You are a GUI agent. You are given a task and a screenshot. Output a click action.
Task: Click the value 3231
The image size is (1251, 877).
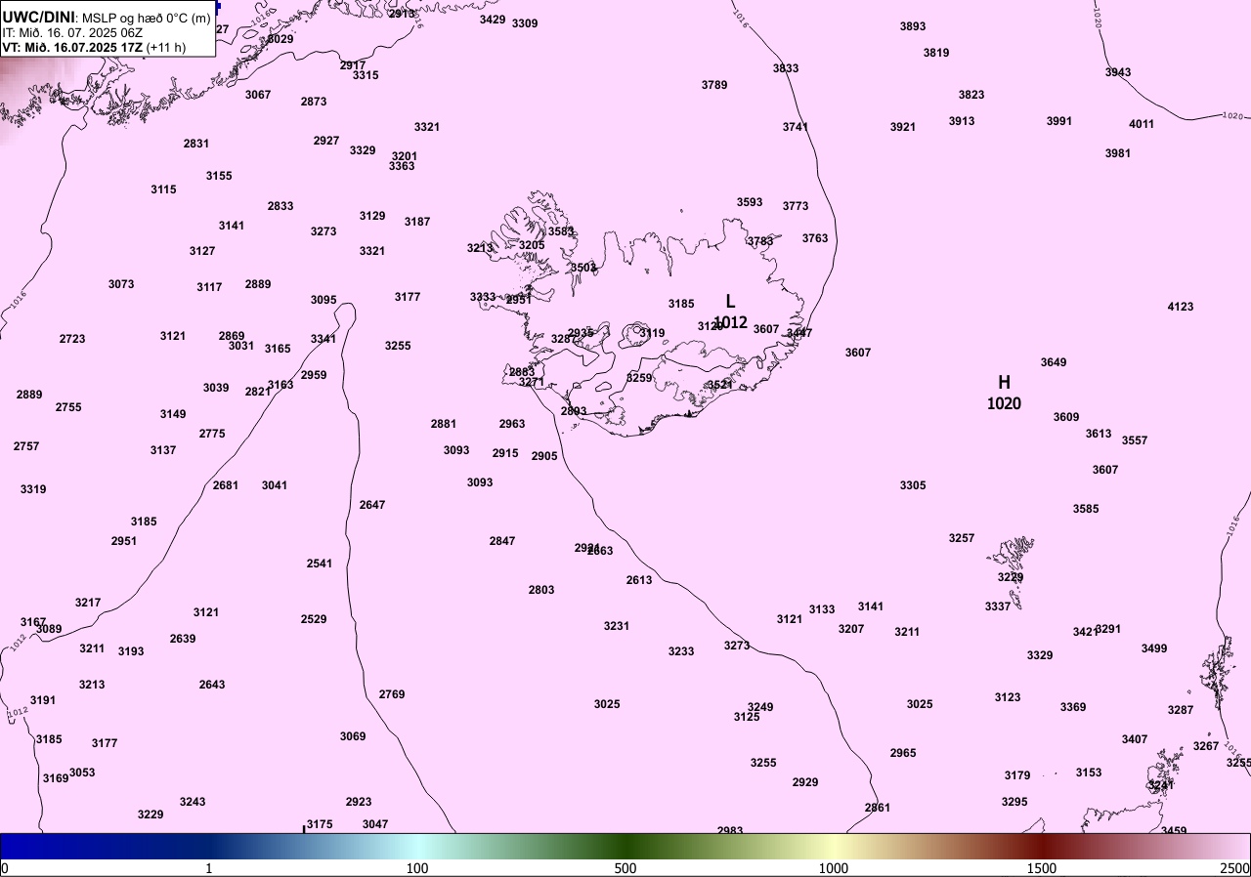[617, 626]
